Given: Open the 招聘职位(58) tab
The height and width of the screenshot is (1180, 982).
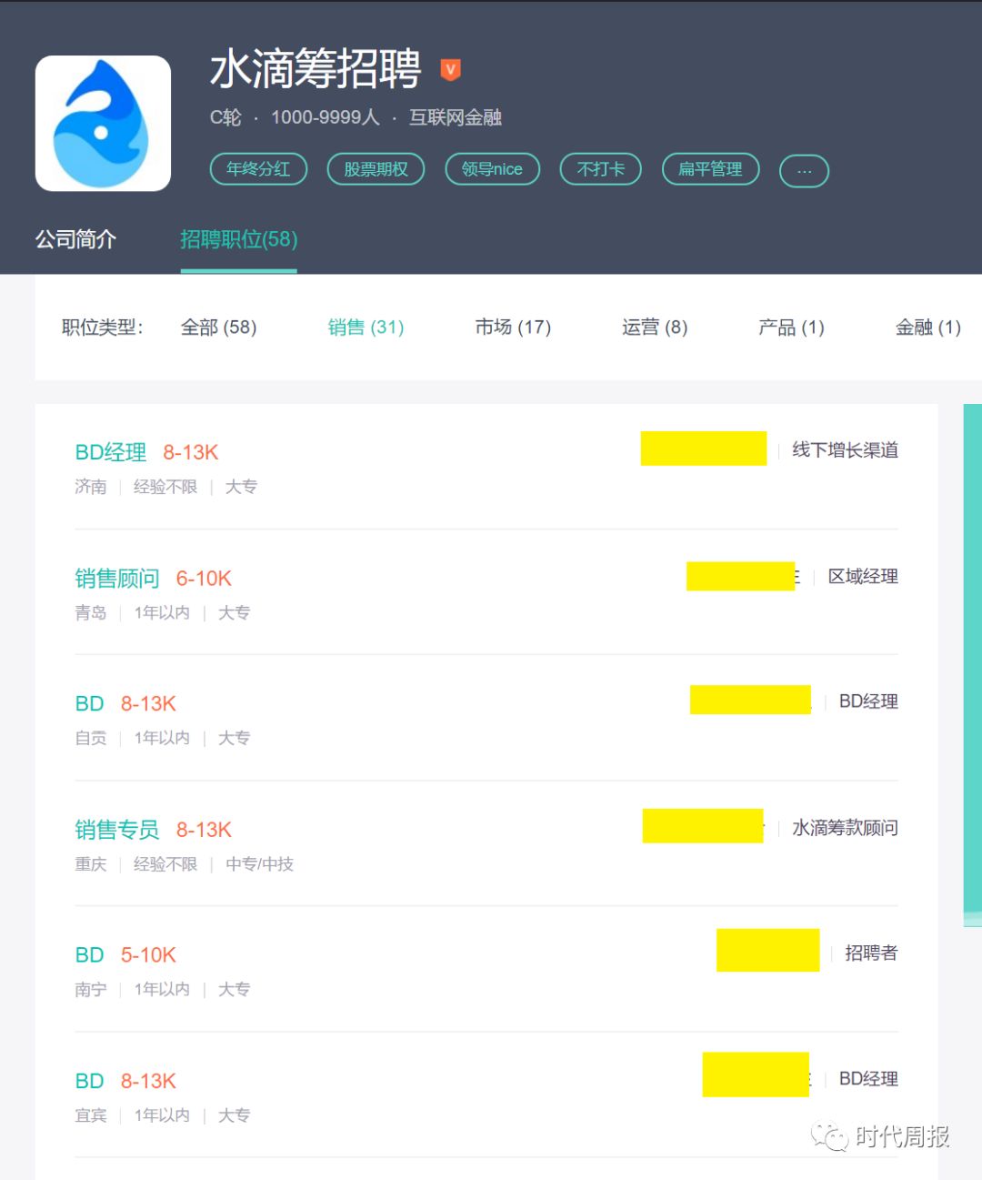Looking at the screenshot, I should [238, 239].
